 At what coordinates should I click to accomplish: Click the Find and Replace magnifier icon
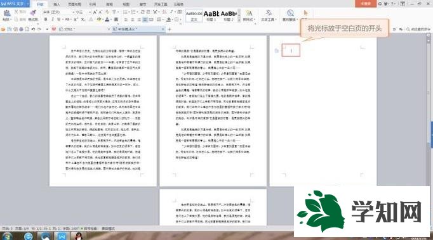[290, 13]
